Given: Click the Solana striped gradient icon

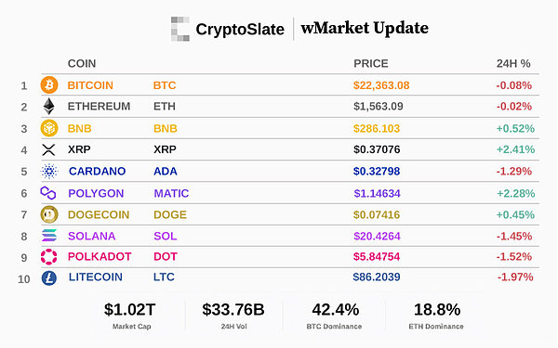Looking at the screenshot, I should 49,236.
